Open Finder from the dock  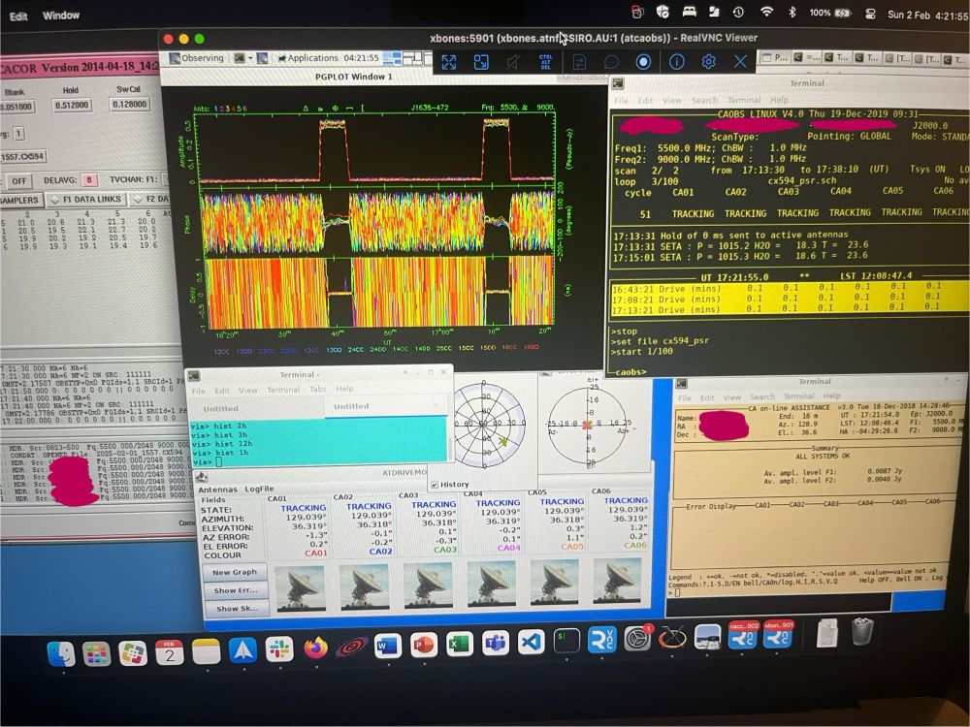tap(61, 652)
